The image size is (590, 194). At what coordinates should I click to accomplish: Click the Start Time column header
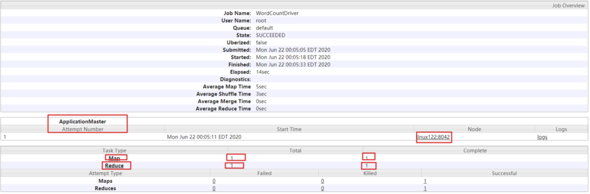click(x=289, y=129)
